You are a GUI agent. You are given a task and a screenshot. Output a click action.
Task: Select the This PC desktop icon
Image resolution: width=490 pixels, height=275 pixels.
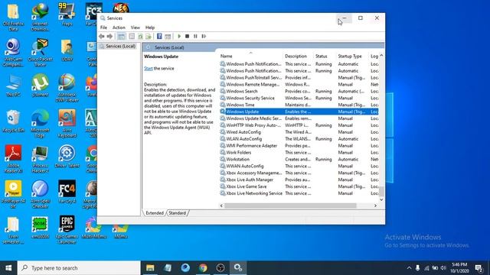point(13,86)
